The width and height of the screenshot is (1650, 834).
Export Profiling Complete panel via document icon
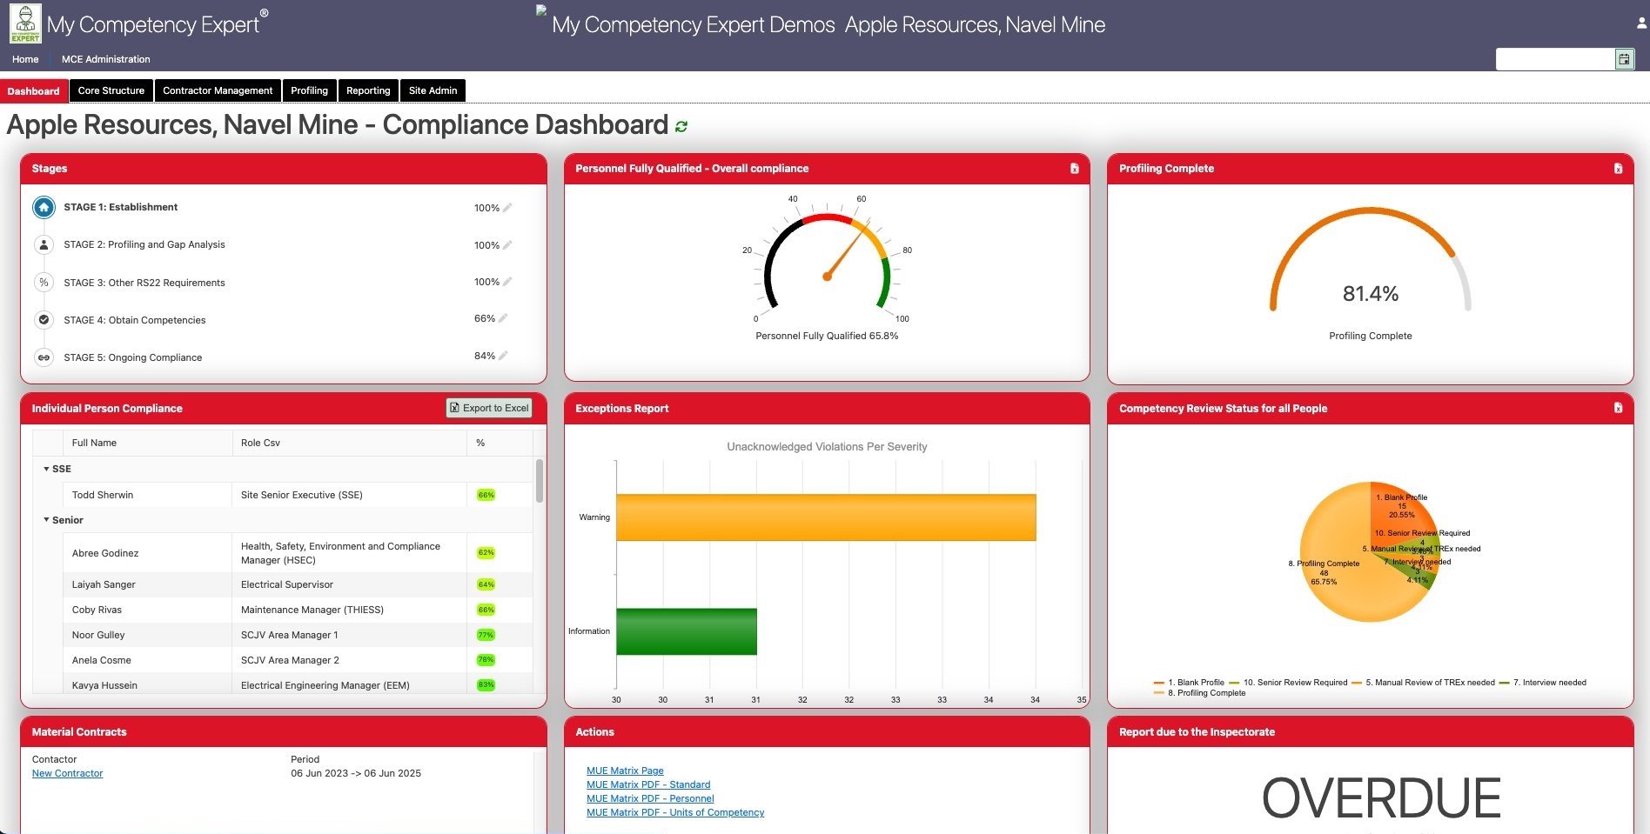click(1618, 169)
